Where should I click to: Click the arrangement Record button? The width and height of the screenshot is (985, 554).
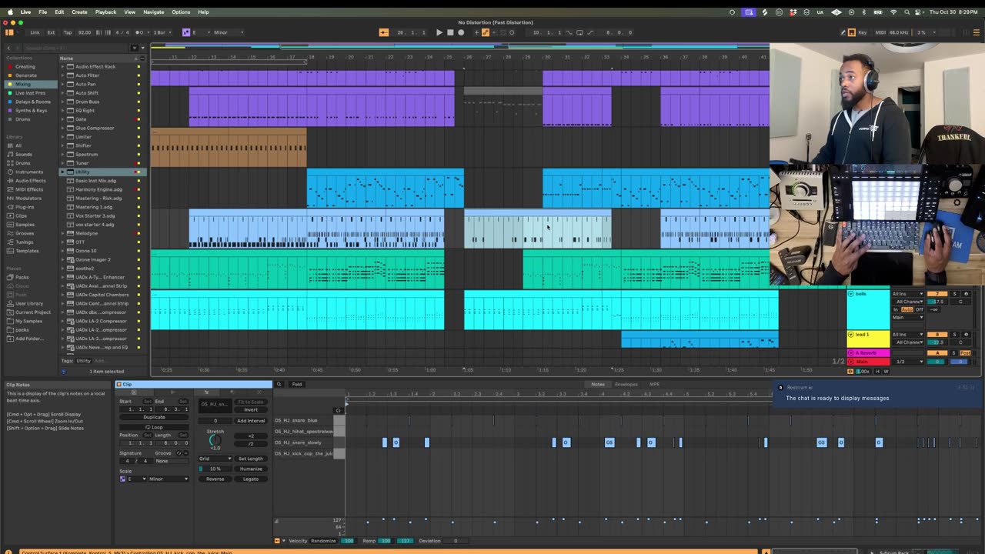[461, 32]
